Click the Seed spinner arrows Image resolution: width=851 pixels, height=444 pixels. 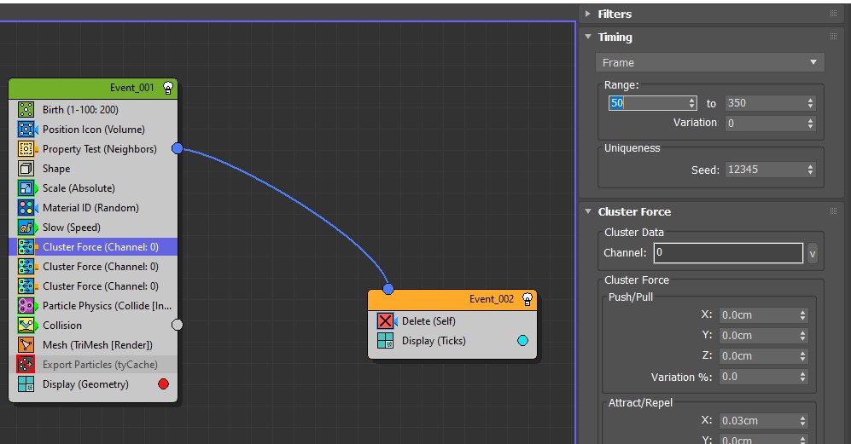coord(810,170)
